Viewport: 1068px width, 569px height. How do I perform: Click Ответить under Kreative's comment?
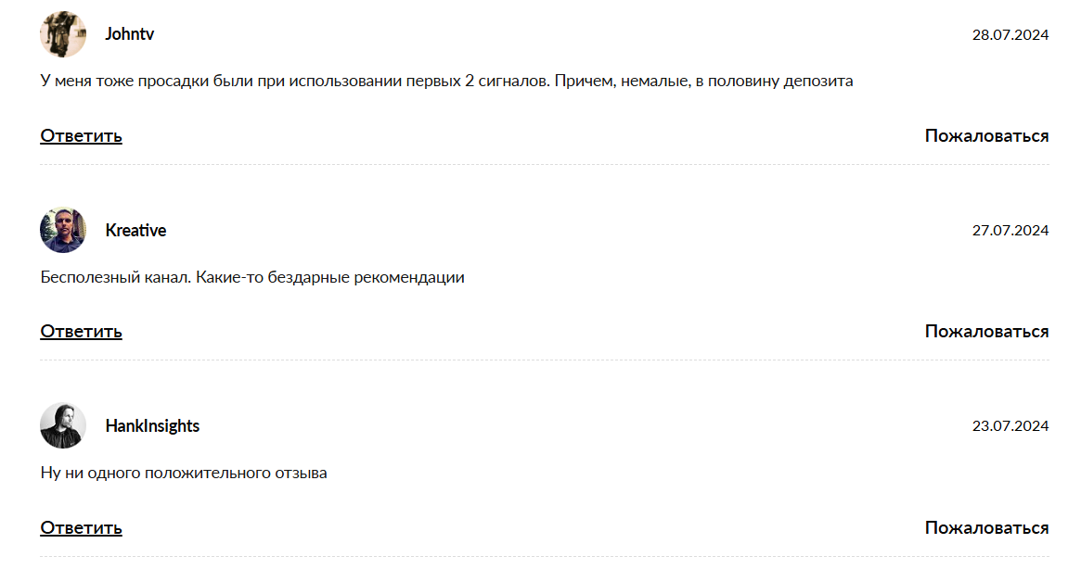coord(81,332)
